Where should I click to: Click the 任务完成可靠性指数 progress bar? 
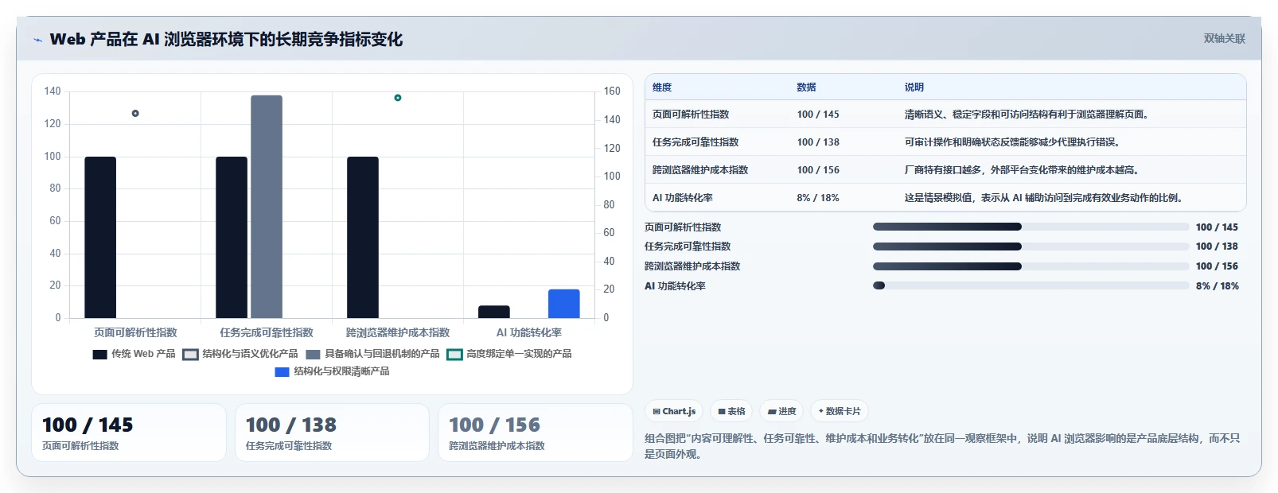click(1031, 246)
